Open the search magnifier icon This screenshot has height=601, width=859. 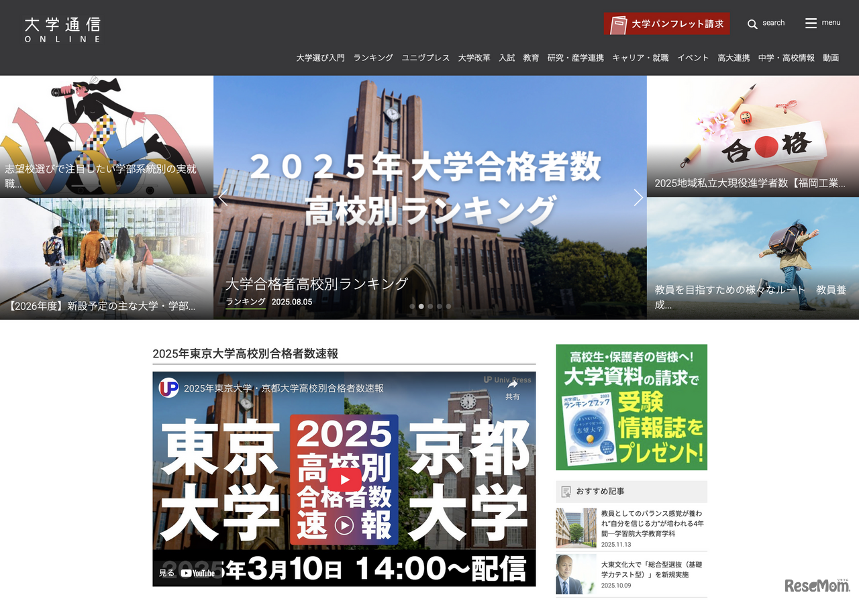coord(753,23)
